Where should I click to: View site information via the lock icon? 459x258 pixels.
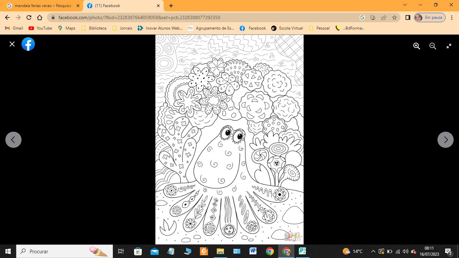[x=53, y=17]
